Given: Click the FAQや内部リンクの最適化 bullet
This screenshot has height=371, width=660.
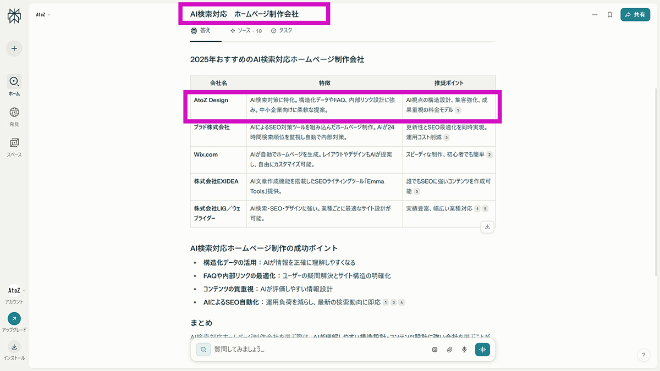Looking at the screenshot, I should coord(297,276).
